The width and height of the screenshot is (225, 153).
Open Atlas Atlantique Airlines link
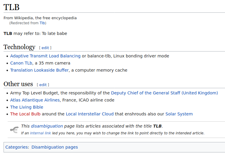click(35, 100)
